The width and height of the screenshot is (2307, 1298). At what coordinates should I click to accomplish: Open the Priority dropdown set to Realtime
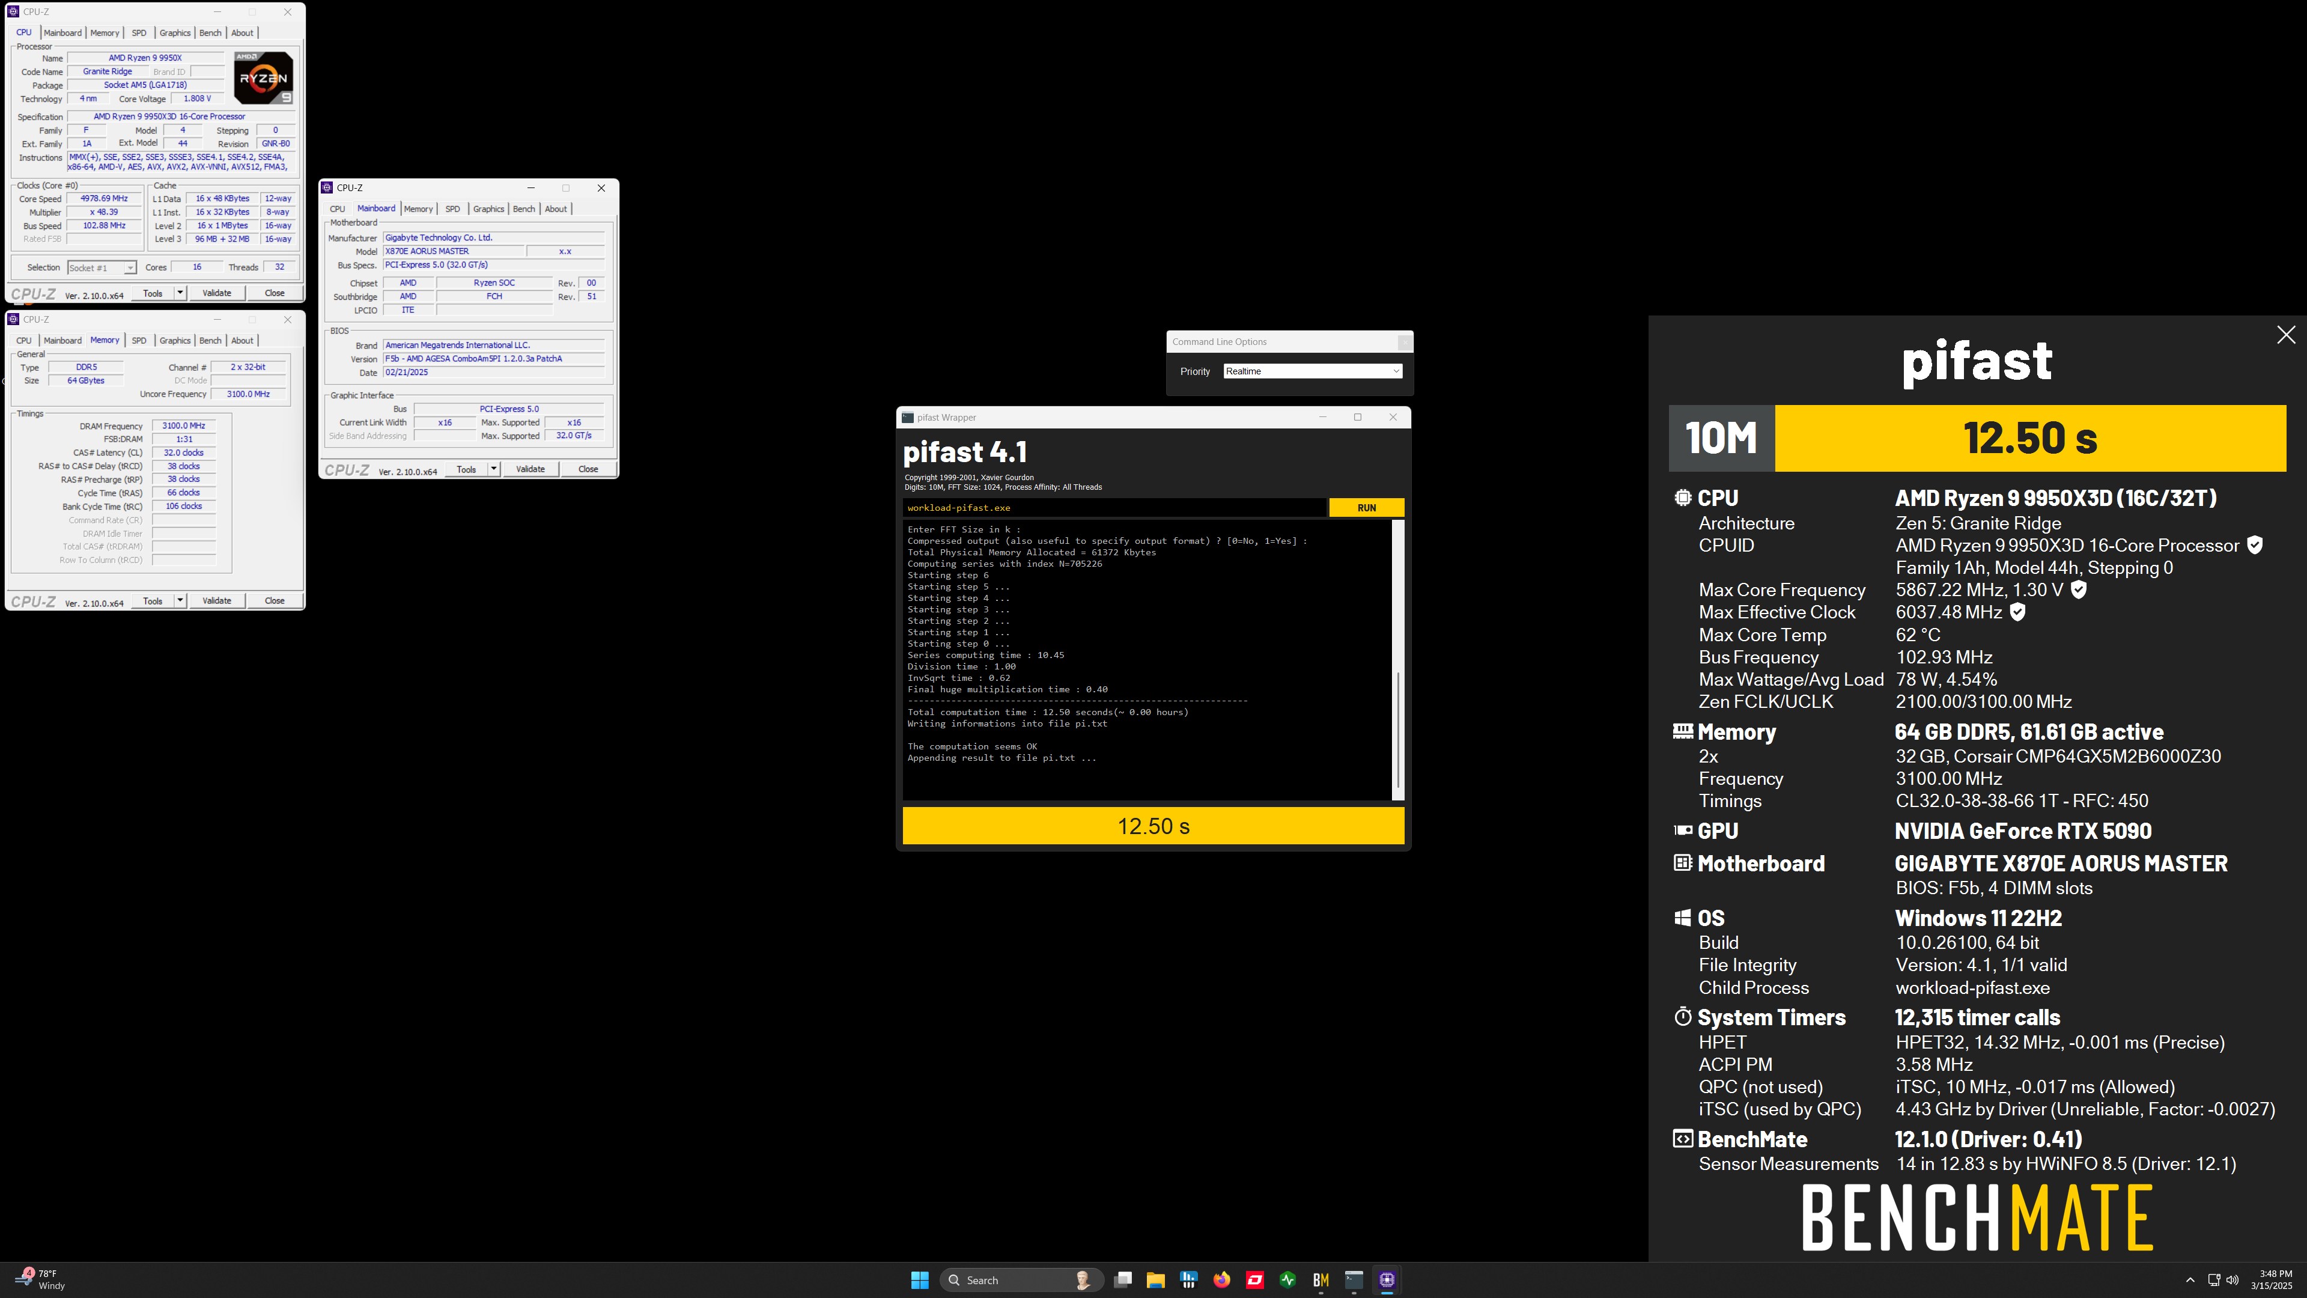[1312, 371]
